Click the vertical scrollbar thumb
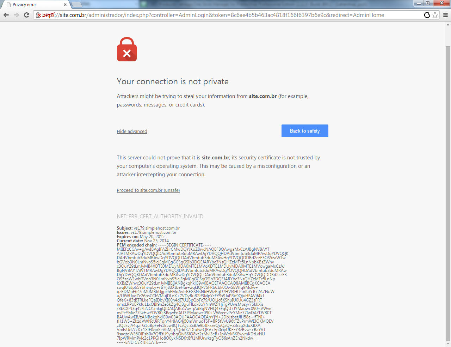The width and height of the screenshot is (451, 347). click(448, 194)
